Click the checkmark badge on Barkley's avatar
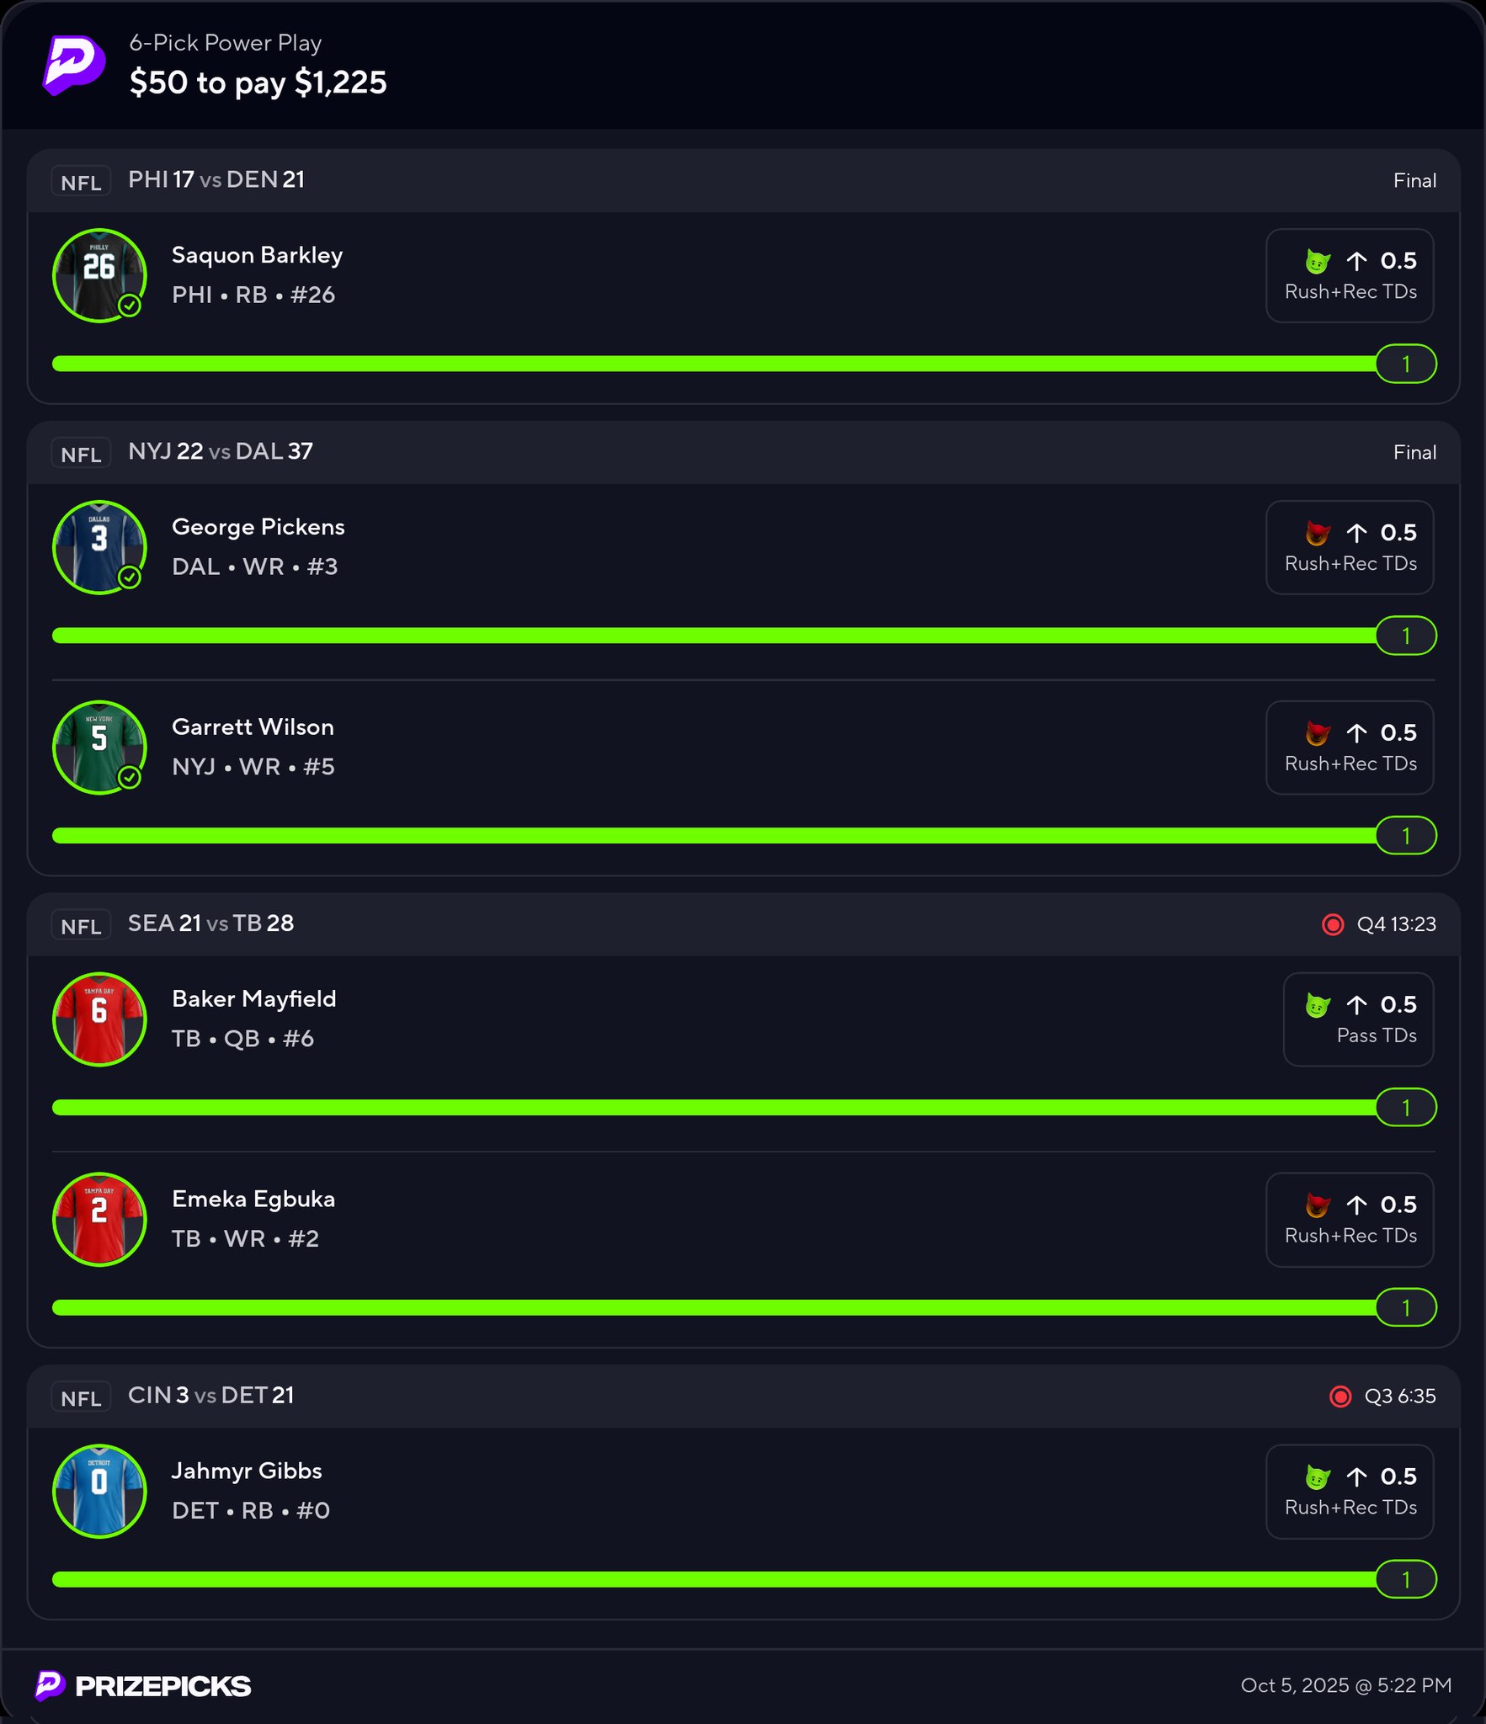 (x=130, y=306)
